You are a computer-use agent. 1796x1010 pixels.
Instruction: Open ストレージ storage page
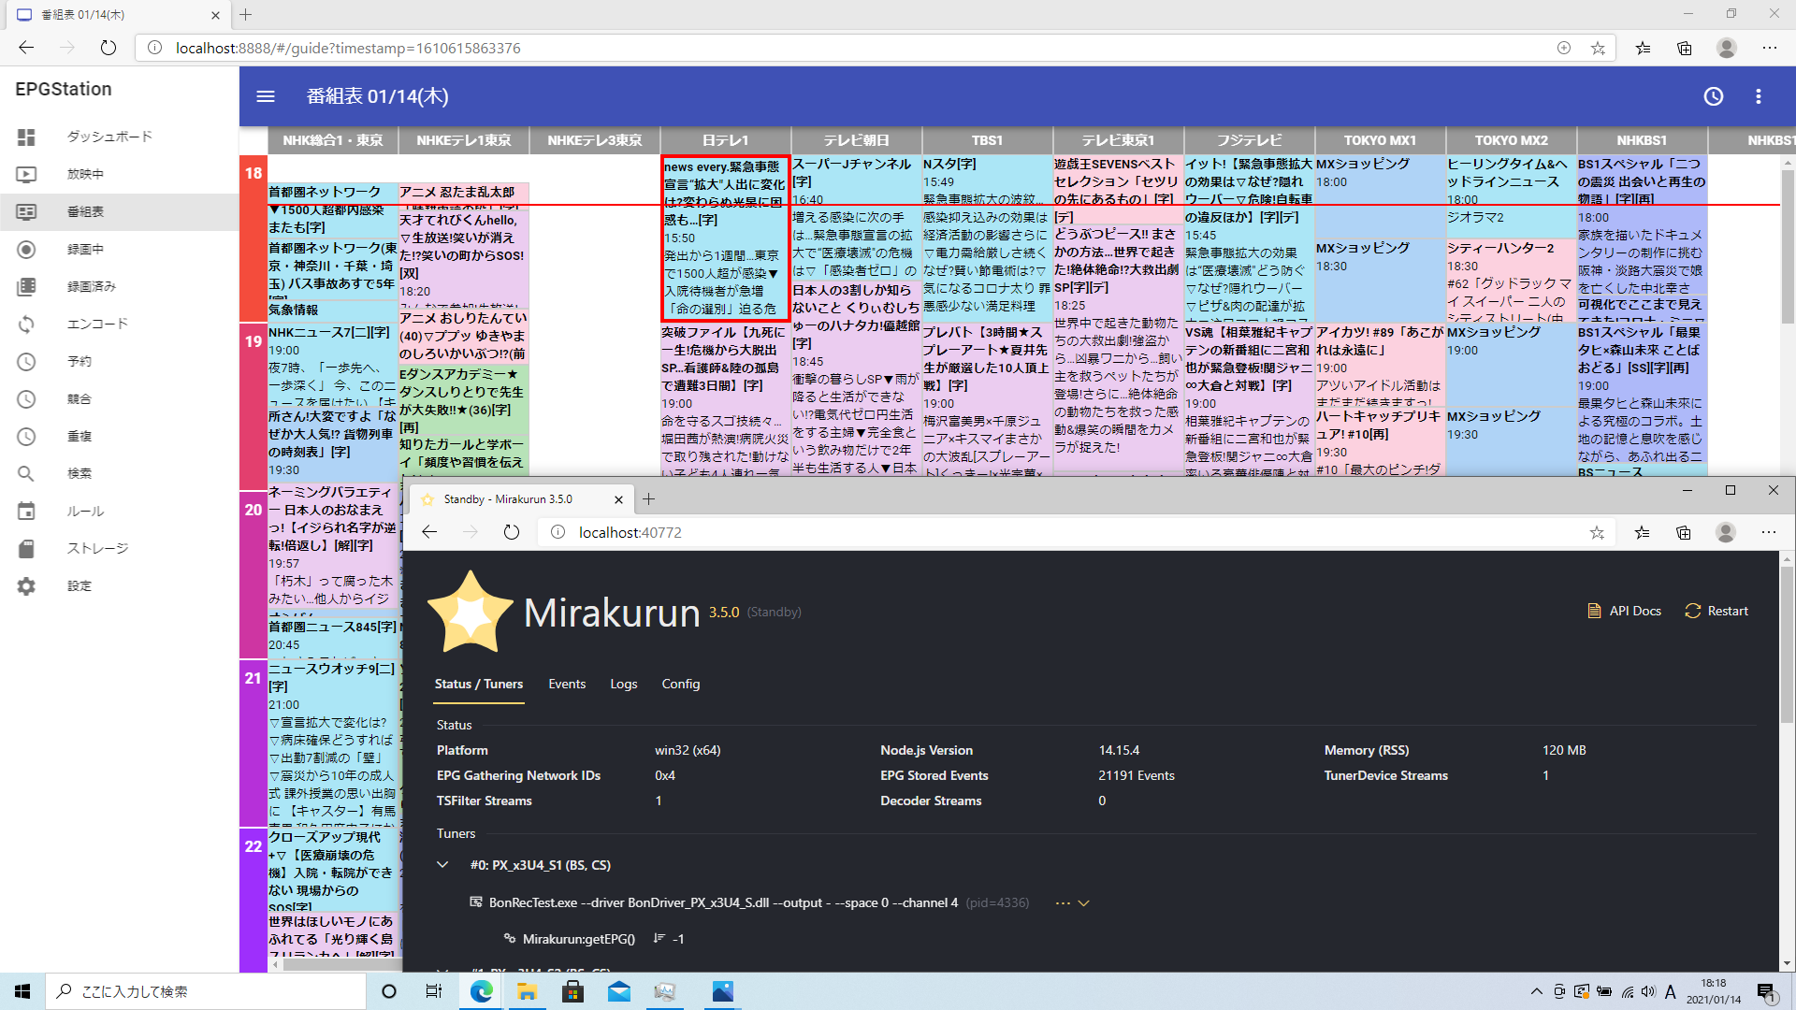tap(96, 548)
